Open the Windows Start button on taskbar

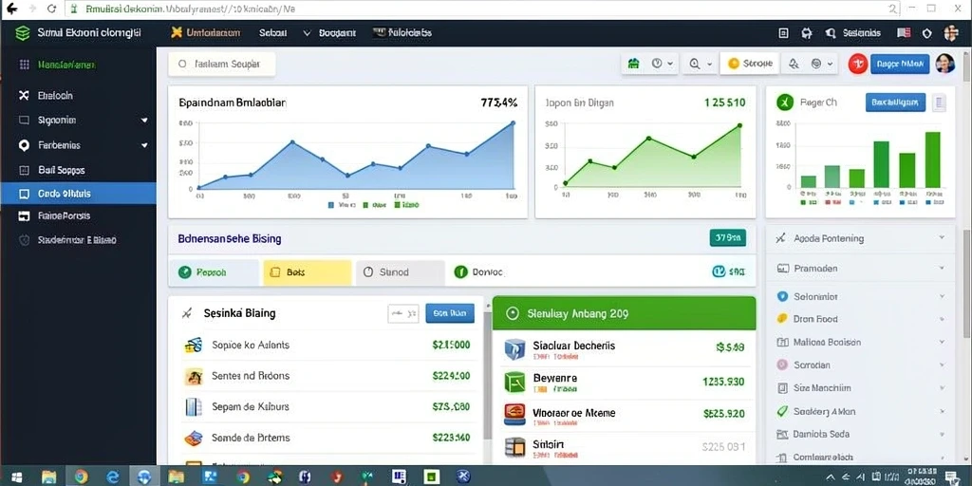tap(17, 477)
